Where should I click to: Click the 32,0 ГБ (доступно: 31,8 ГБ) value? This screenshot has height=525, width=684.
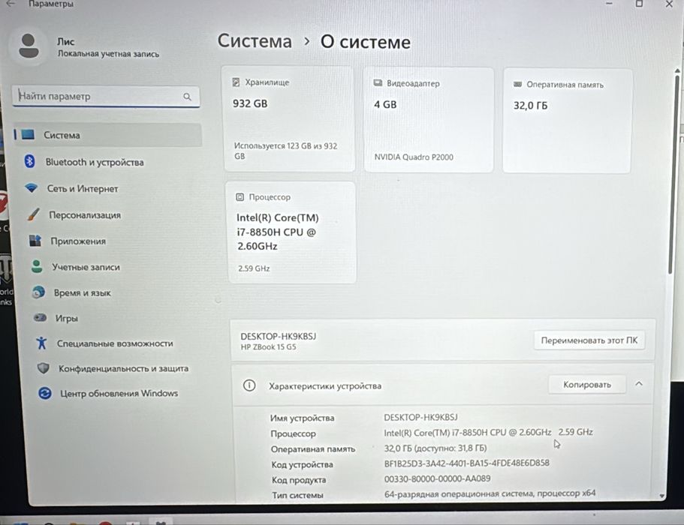pos(435,448)
